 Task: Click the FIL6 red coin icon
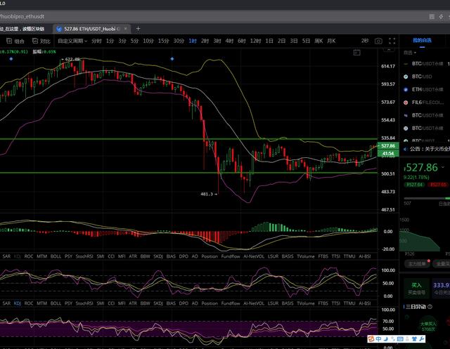pos(406,103)
